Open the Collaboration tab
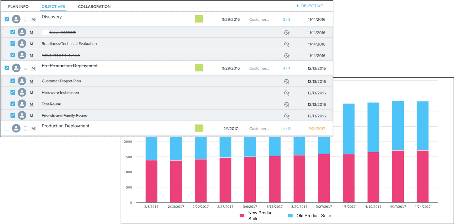This screenshot has width=454, height=224. pos(94,7)
